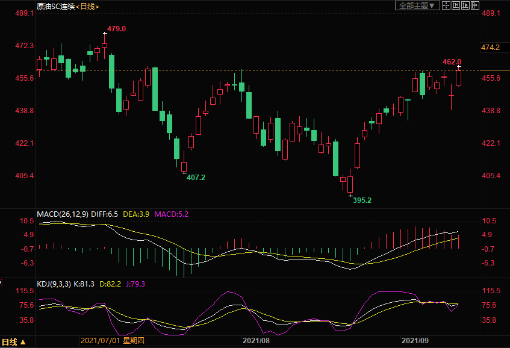The image size is (510, 348).
Task: Click the play-forward chart icon
Action: pos(465,5)
